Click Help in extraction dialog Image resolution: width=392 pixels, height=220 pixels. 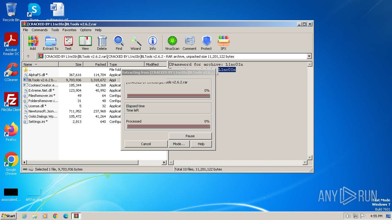(x=201, y=144)
